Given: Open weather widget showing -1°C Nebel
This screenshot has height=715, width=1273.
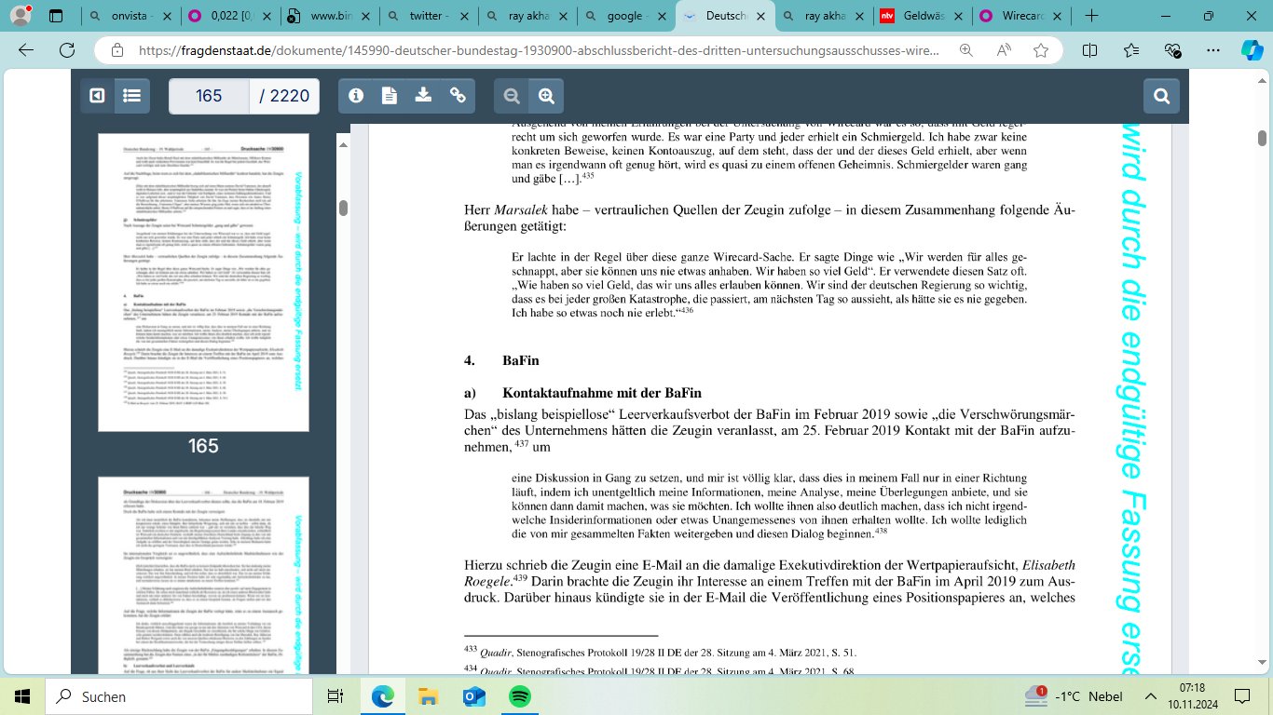Looking at the screenshot, I should coord(1074,695).
